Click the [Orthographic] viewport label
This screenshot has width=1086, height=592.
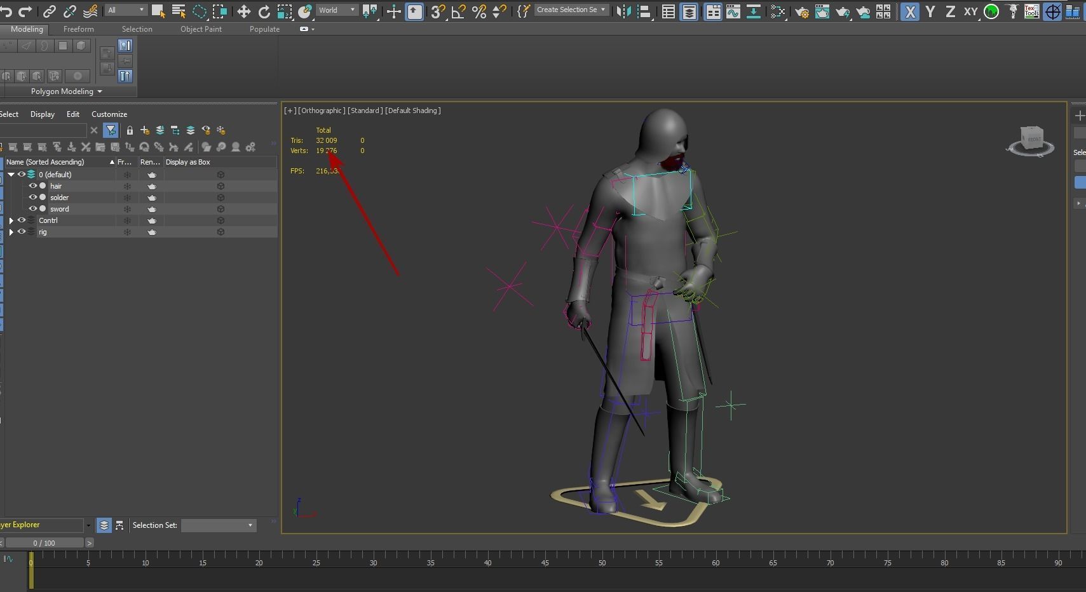tap(322, 111)
